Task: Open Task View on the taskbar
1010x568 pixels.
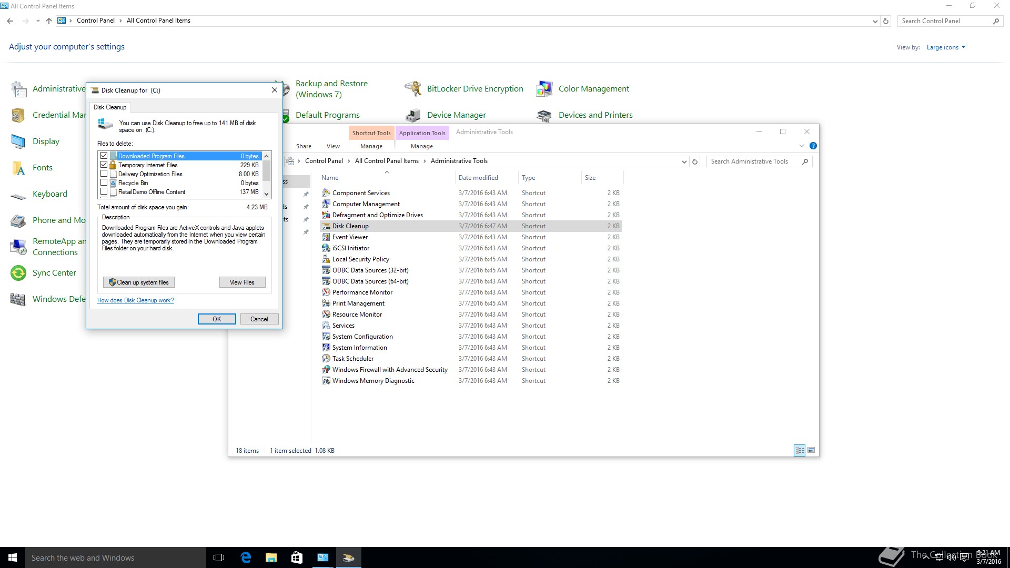Action: pyautogui.click(x=219, y=557)
